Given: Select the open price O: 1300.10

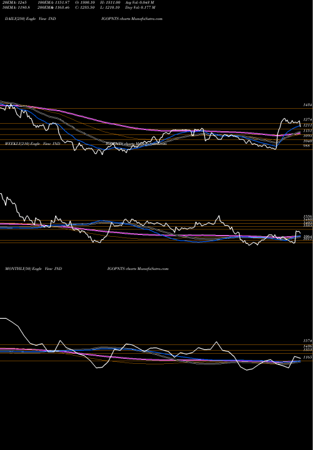Looking at the screenshot, I should click(x=85, y=2).
